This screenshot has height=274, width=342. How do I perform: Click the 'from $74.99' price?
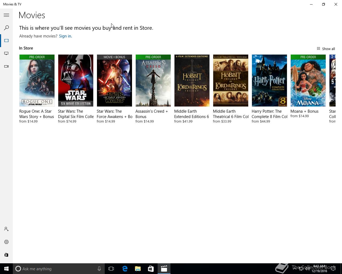click(67, 121)
